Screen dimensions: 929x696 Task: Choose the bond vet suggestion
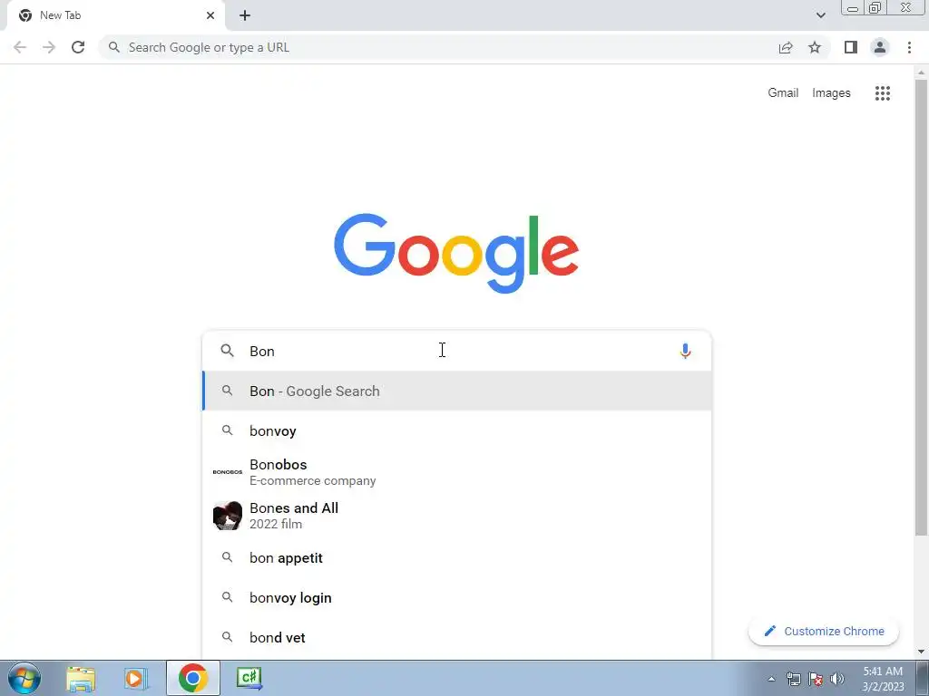tap(457, 637)
